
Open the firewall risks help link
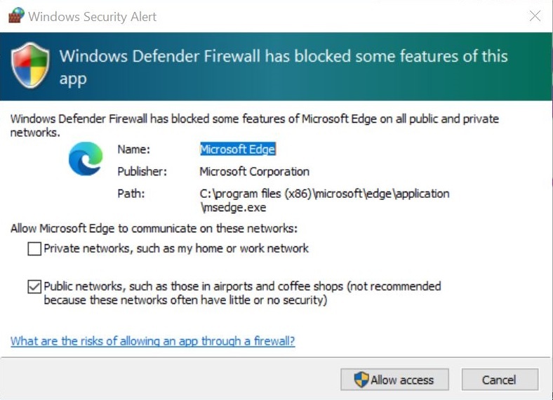tap(152, 341)
